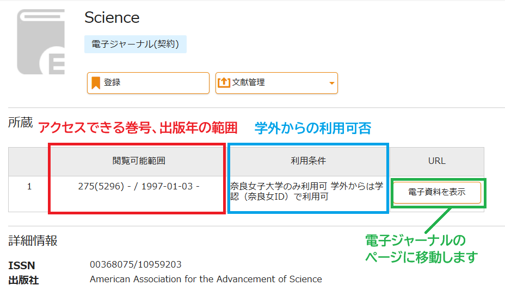Click the grey e-journal book cover icon

[41, 42]
